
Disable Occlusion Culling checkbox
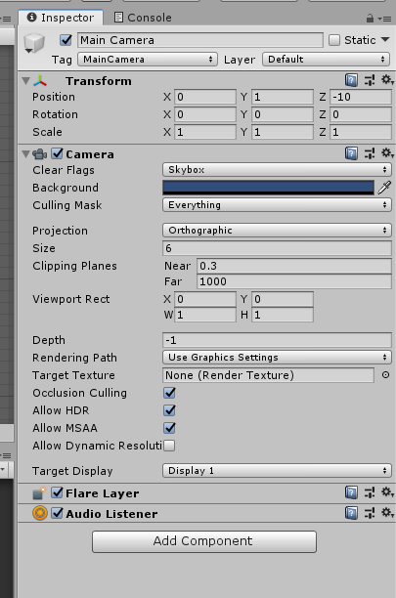click(169, 393)
